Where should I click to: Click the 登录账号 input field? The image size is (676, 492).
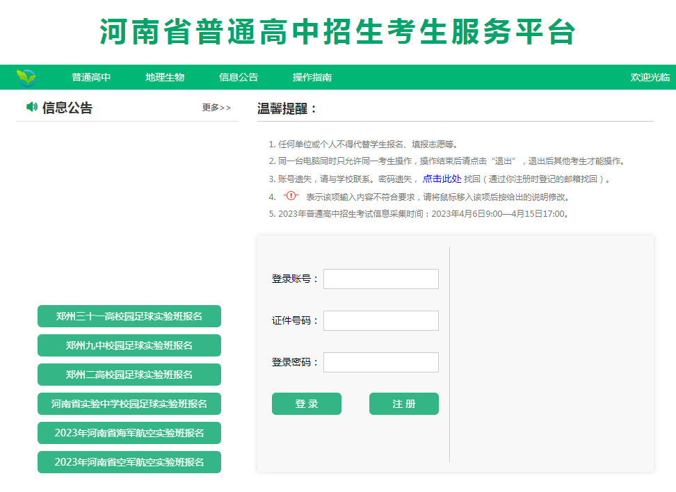point(380,279)
